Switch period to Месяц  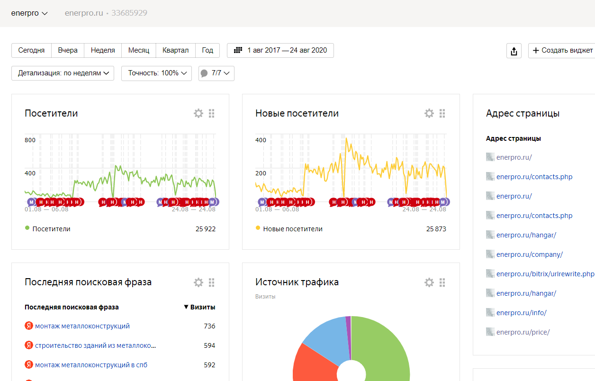139,50
